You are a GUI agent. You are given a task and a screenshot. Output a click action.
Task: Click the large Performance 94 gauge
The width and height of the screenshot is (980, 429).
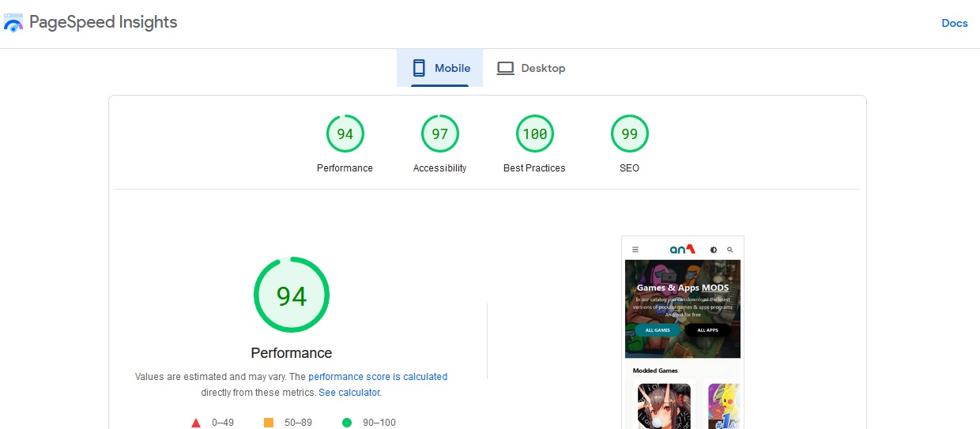click(292, 295)
